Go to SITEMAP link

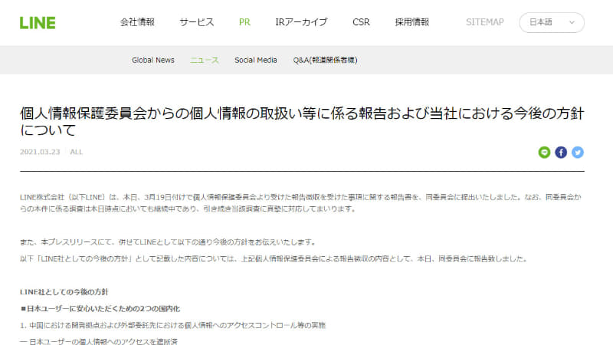[485, 22]
